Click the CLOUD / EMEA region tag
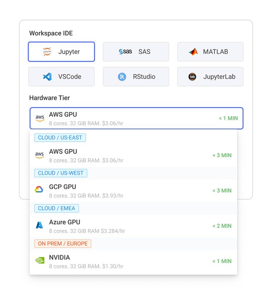This screenshot has width=272, height=297. (57, 208)
